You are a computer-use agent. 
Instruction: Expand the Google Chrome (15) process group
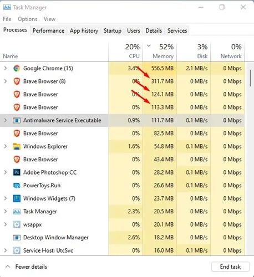tap(6, 68)
